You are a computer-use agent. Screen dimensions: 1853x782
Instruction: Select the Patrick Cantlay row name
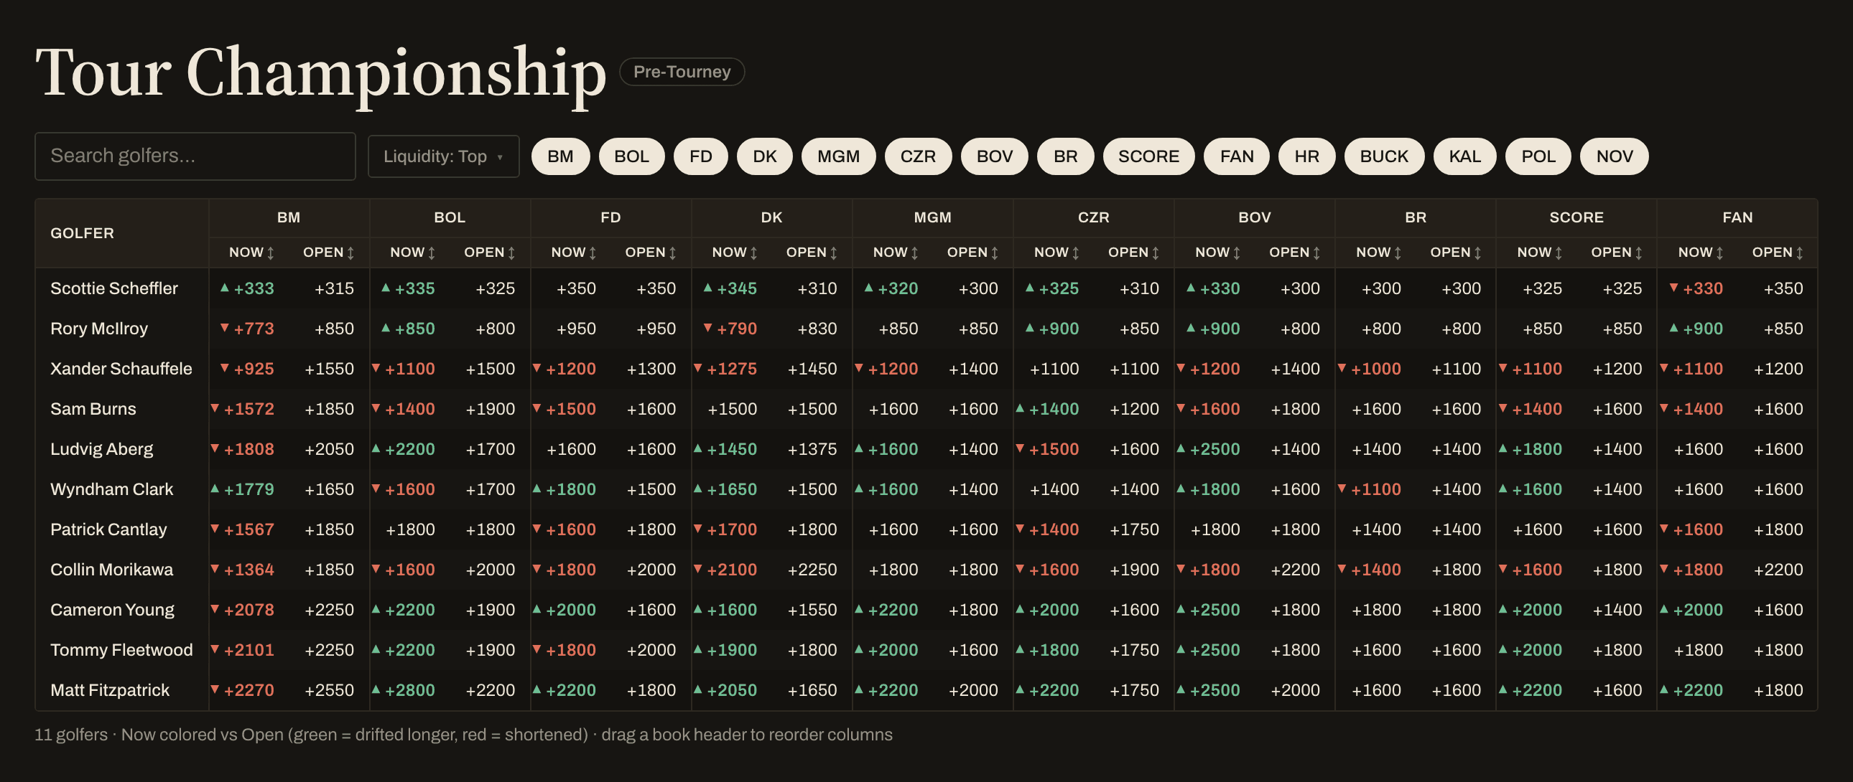[108, 529]
